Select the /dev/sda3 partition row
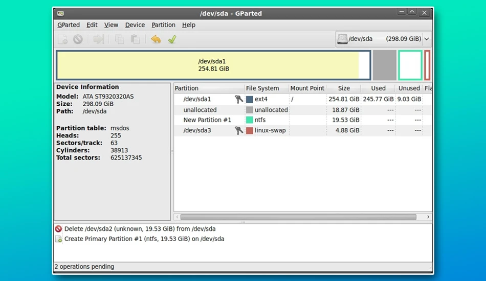 (303, 130)
